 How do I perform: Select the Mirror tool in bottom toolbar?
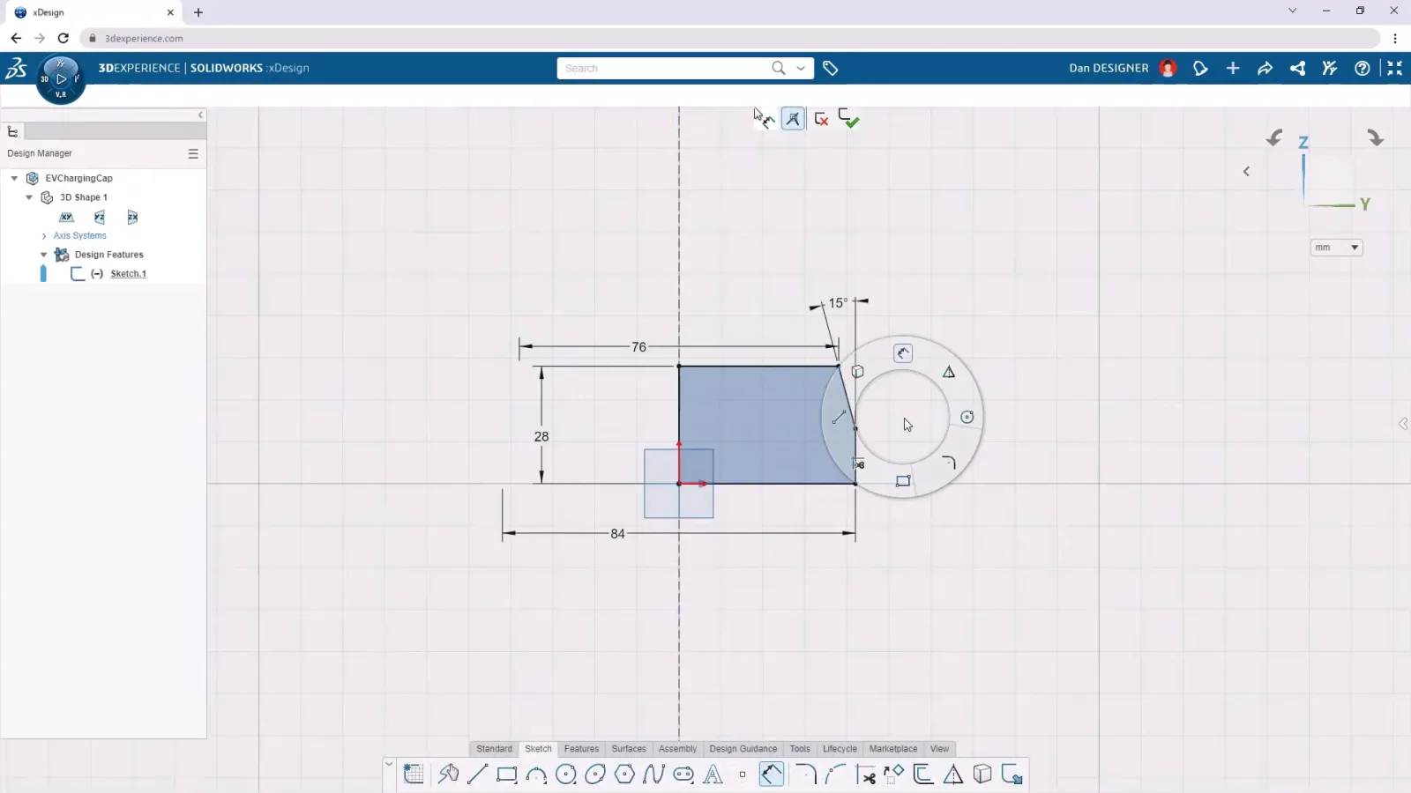tap(953, 774)
